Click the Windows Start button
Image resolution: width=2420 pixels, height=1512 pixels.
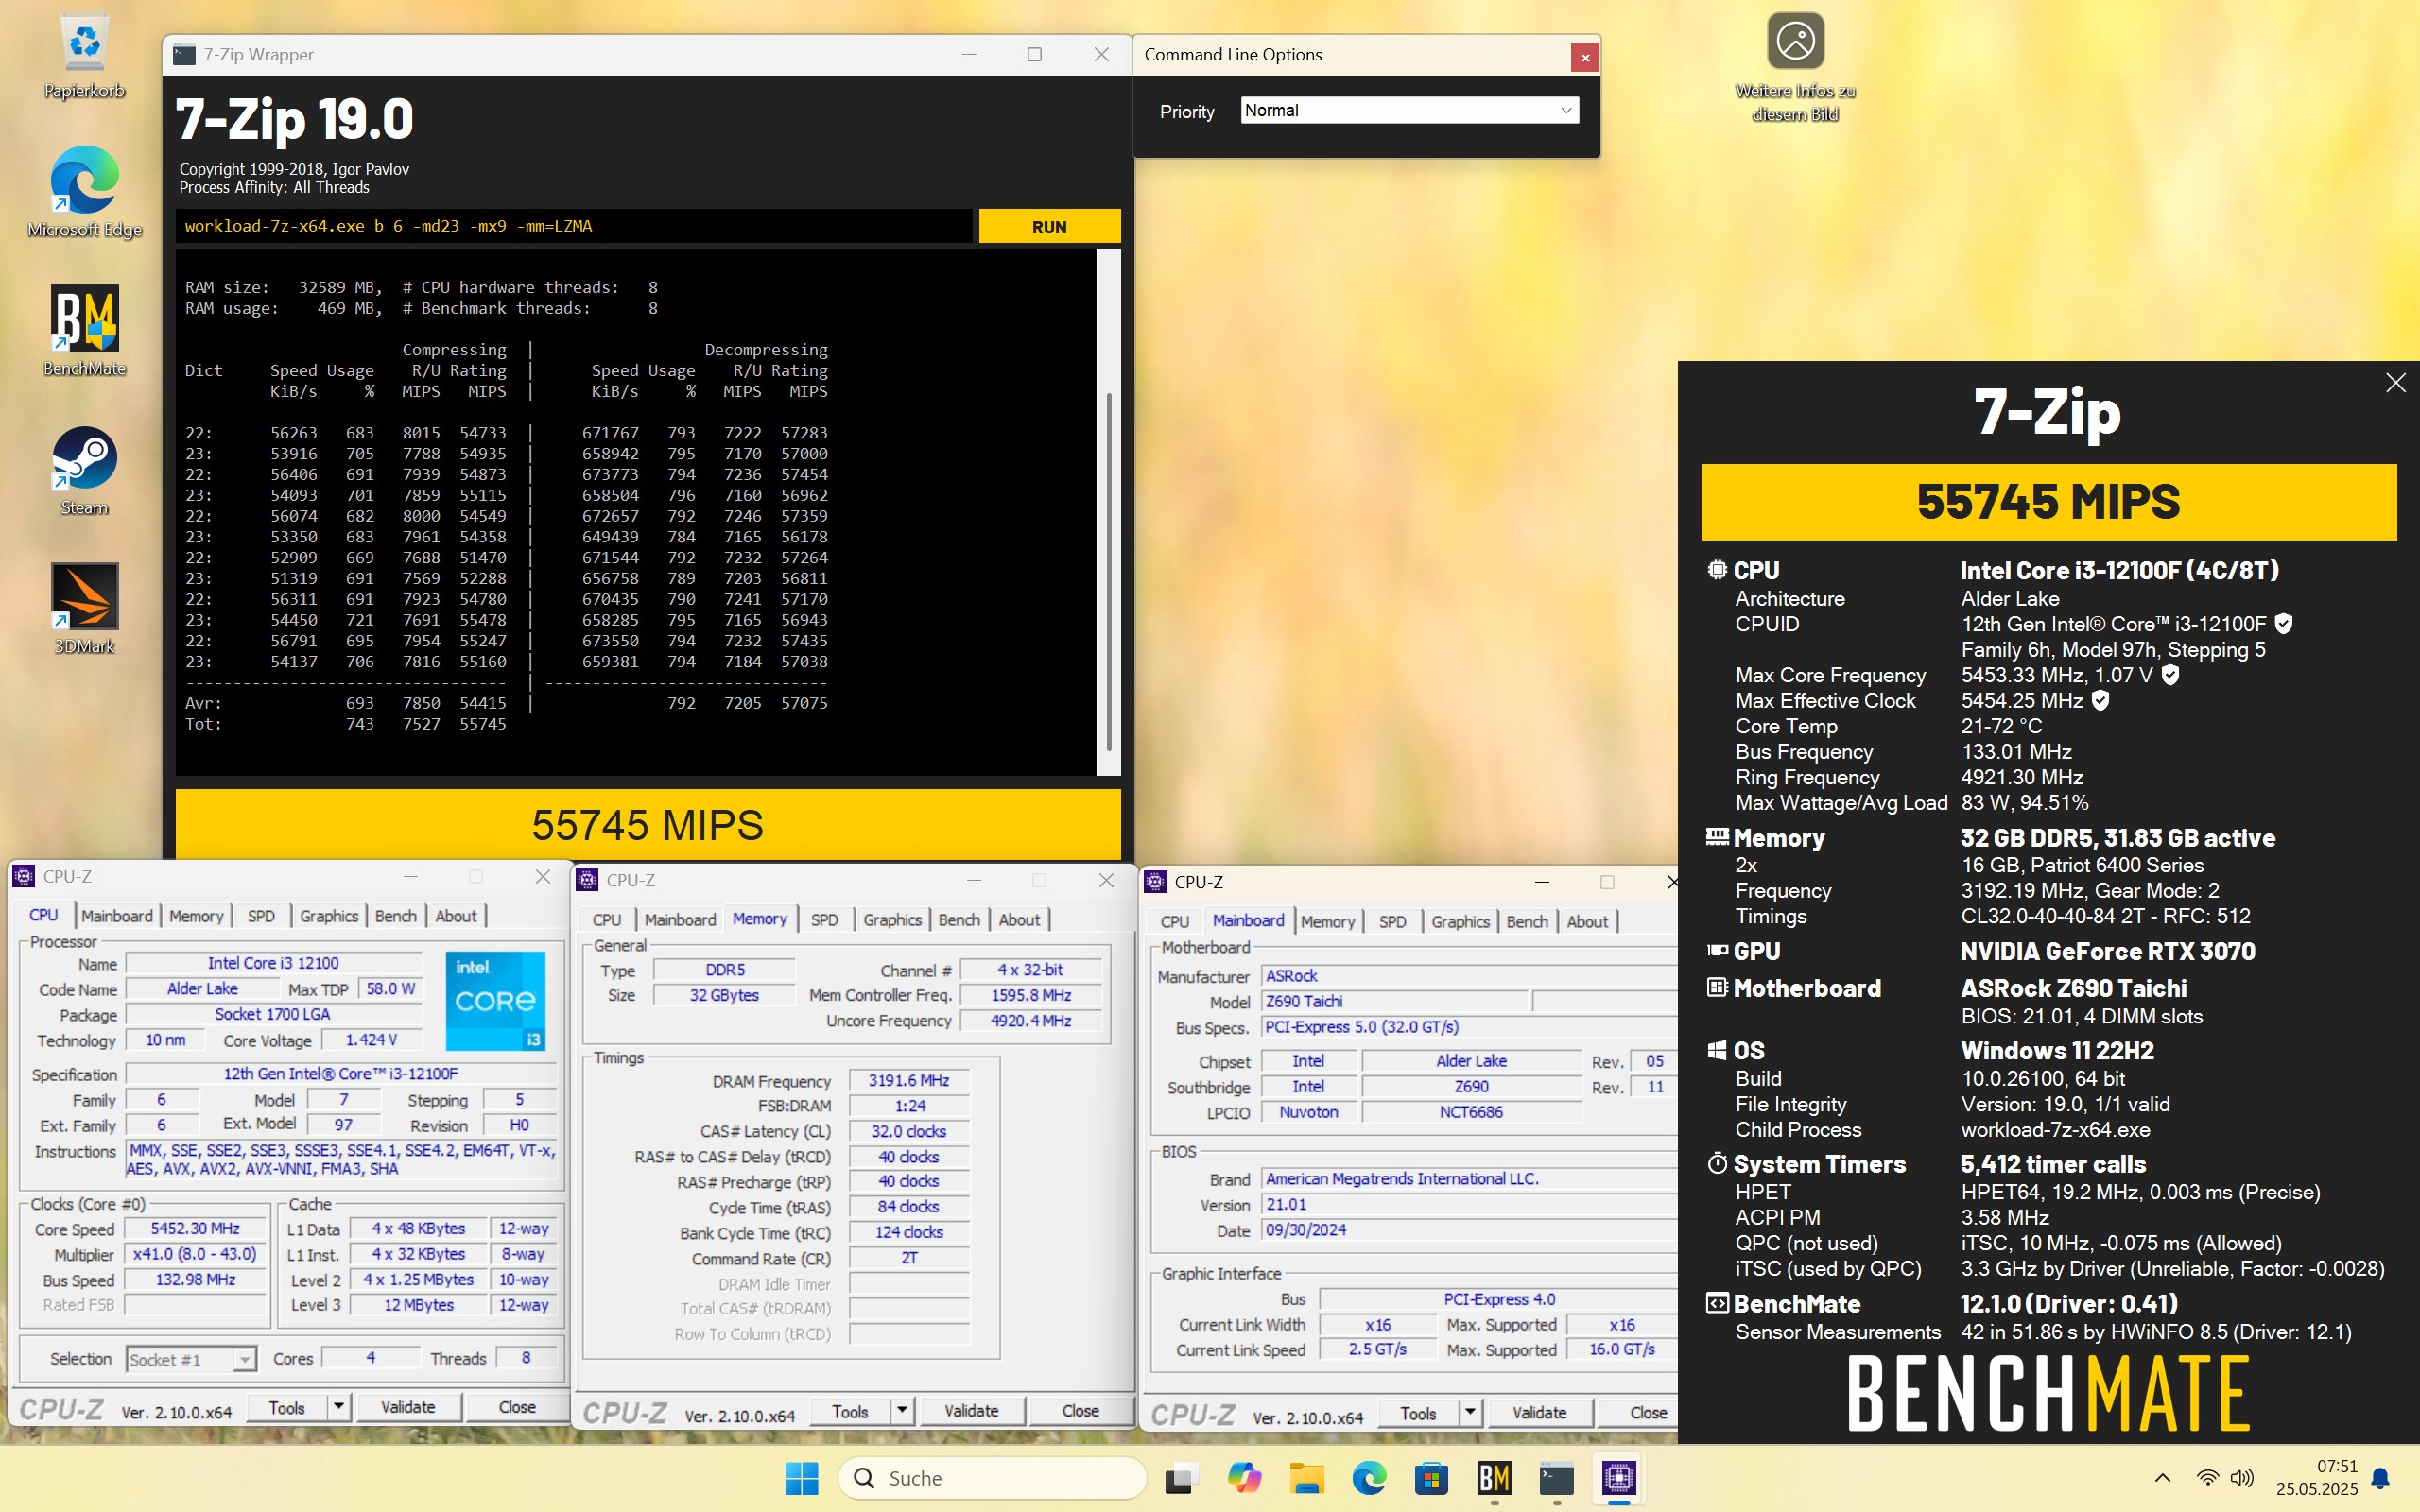pos(801,1478)
